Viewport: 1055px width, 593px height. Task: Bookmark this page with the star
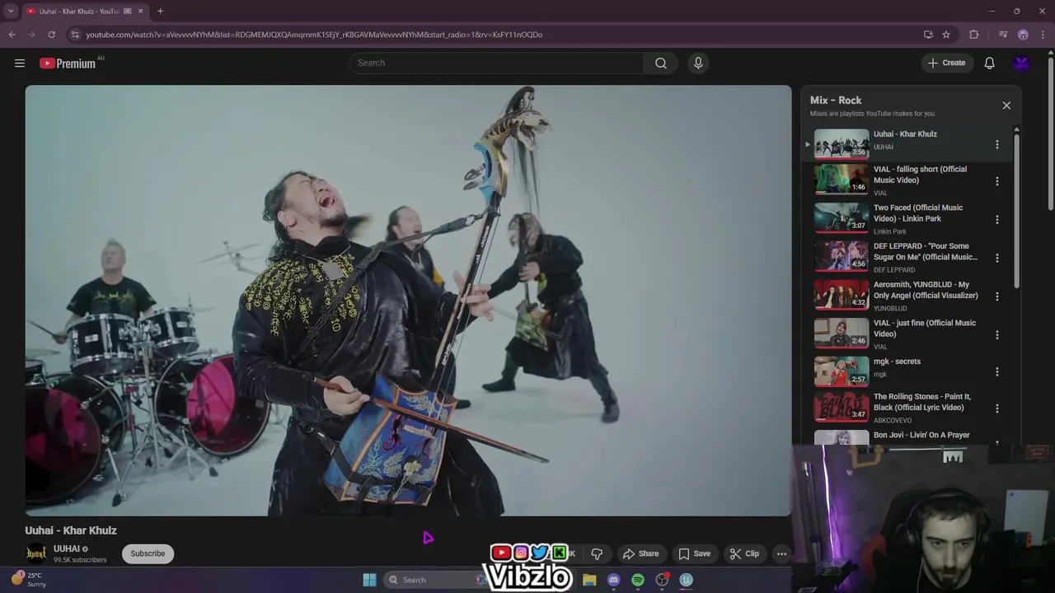[946, 35]
